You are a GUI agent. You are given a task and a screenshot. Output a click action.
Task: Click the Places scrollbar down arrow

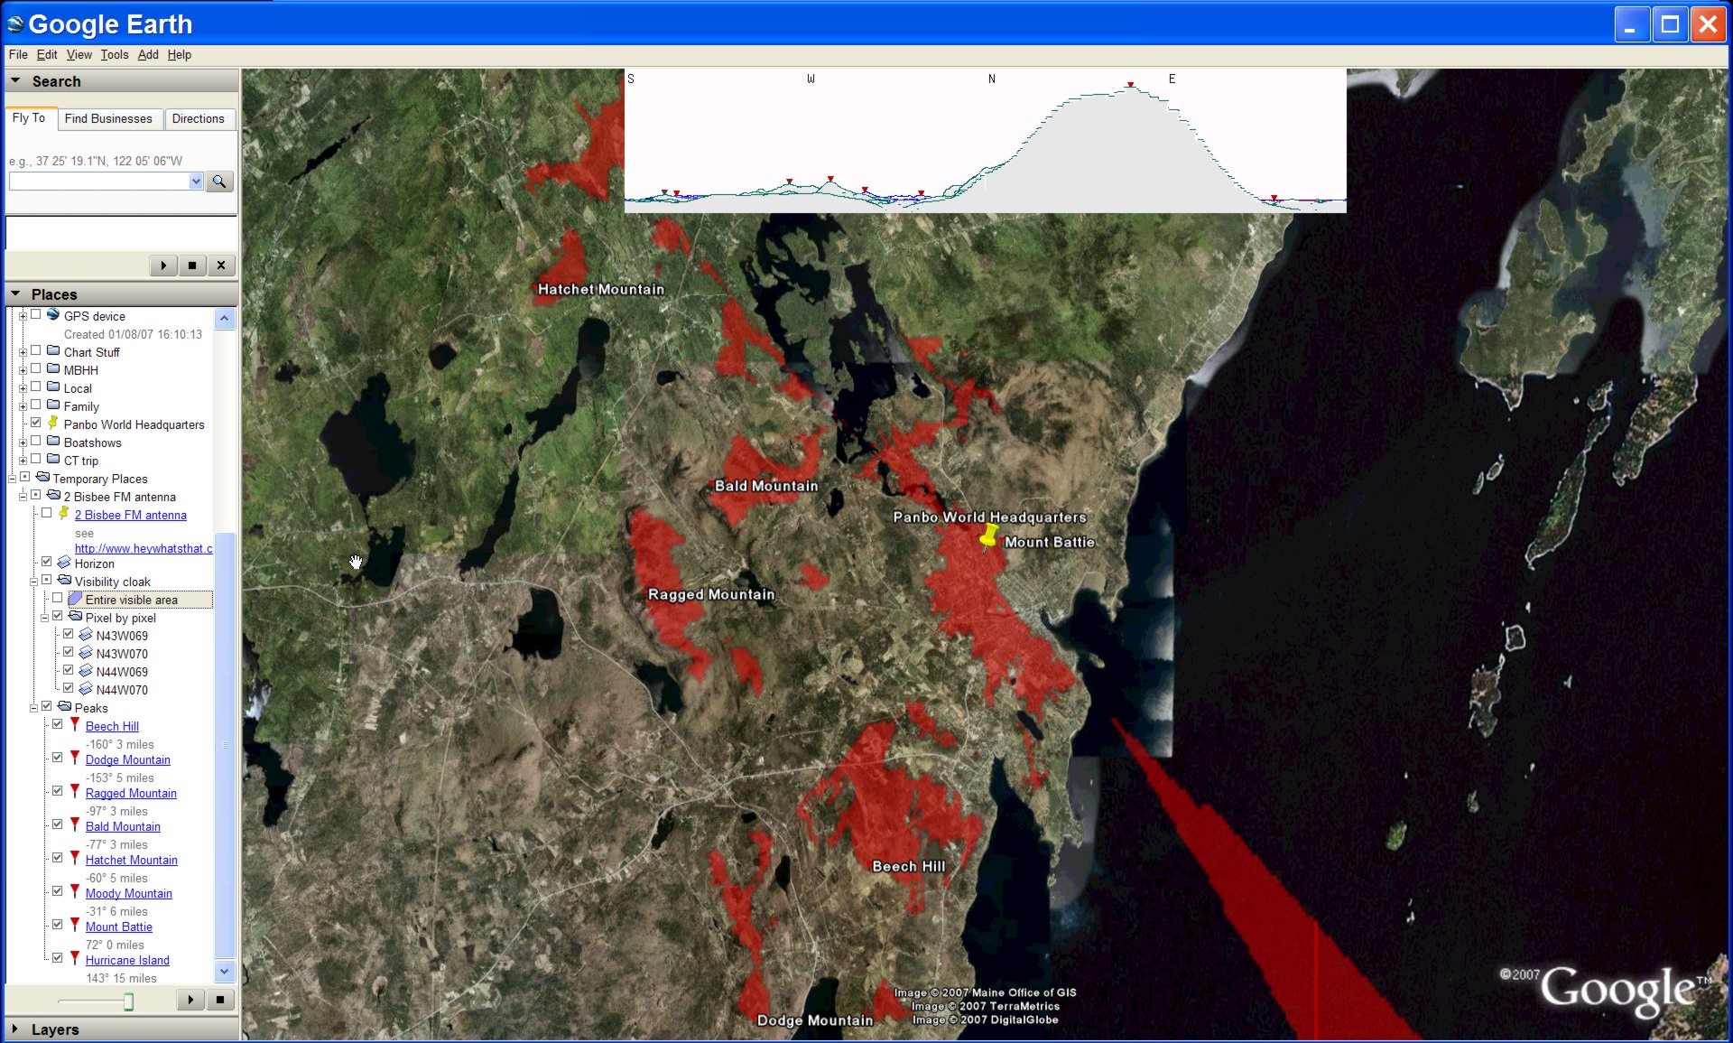click(225, 972)
